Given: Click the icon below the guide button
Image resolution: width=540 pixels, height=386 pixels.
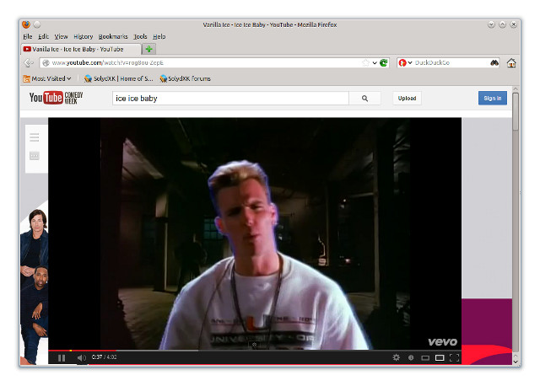Looking at the screenshot, I should [x=34, y=156].
